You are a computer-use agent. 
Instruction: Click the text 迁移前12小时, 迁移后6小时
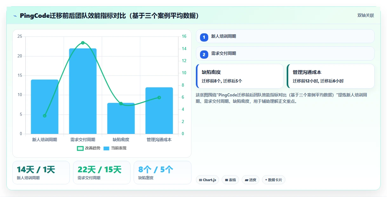(x=318, y=81)
